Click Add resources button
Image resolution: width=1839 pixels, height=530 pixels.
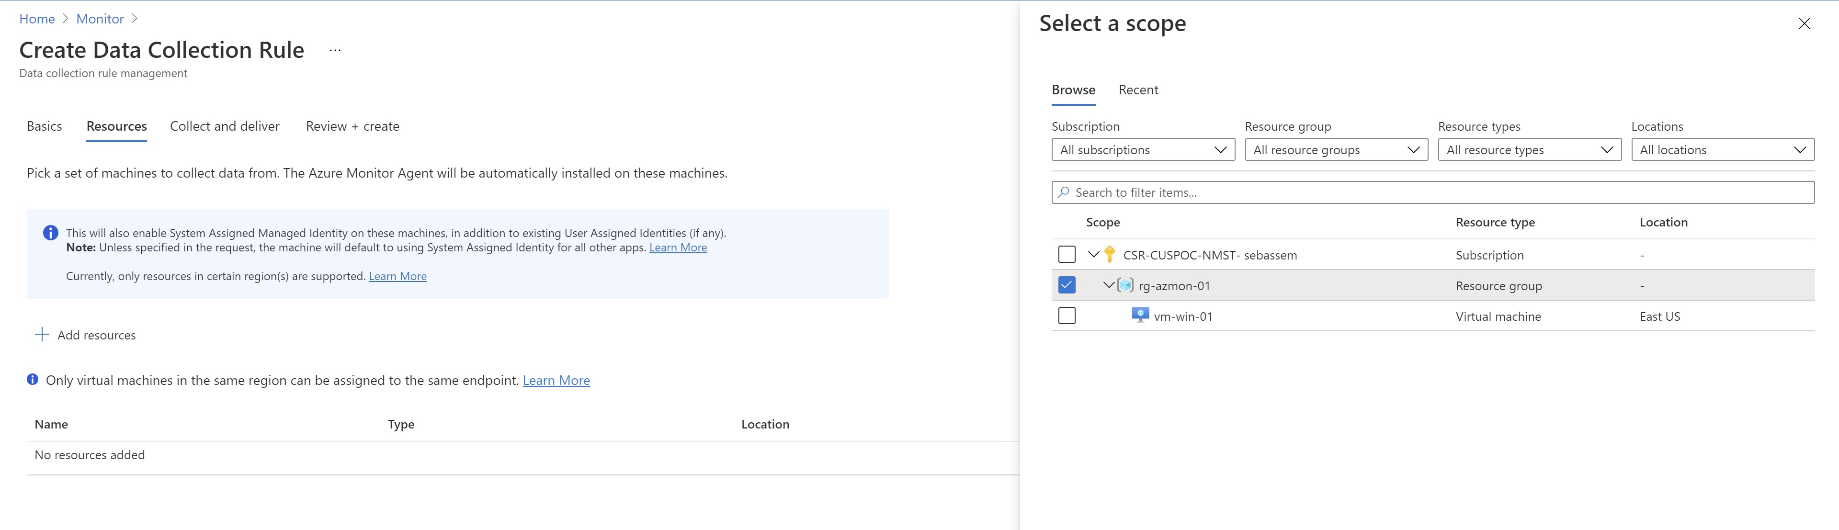point(85,335)
